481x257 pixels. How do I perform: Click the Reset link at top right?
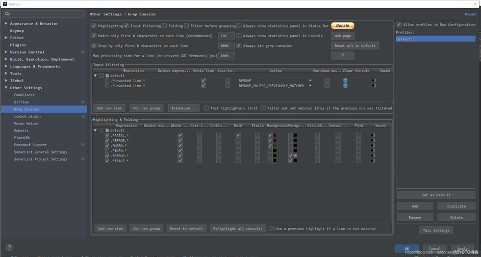click(470, 14)
